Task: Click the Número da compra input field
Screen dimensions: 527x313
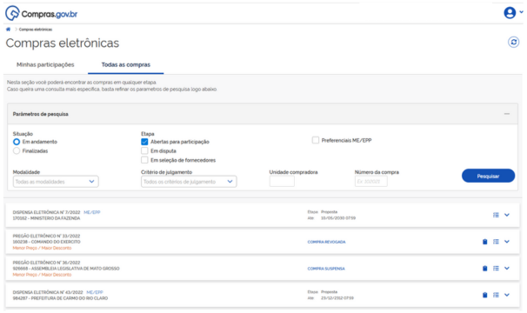Action: tap(371, 182)
